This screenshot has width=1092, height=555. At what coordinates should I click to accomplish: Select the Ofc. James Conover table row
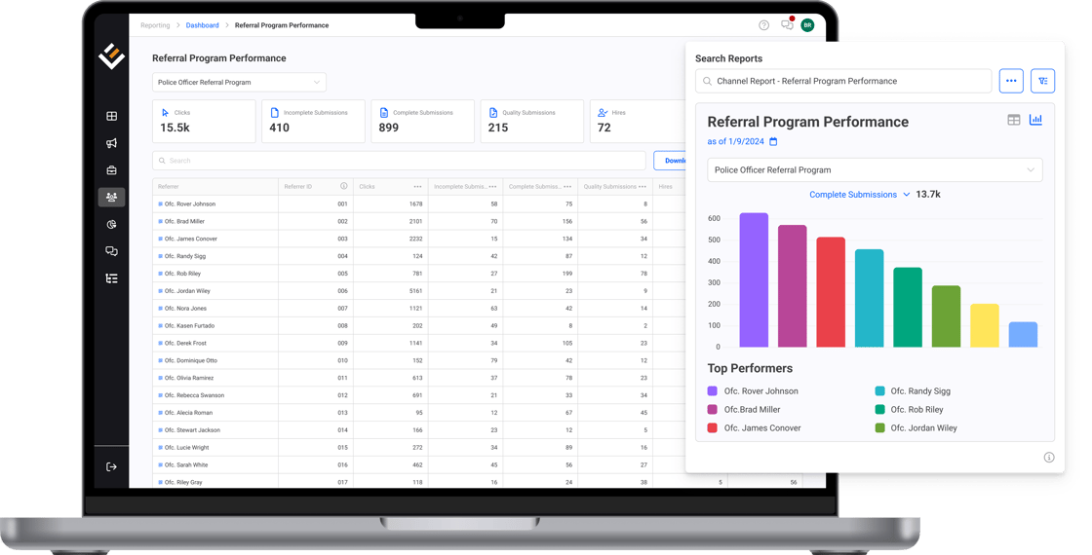tap(419, 239)
